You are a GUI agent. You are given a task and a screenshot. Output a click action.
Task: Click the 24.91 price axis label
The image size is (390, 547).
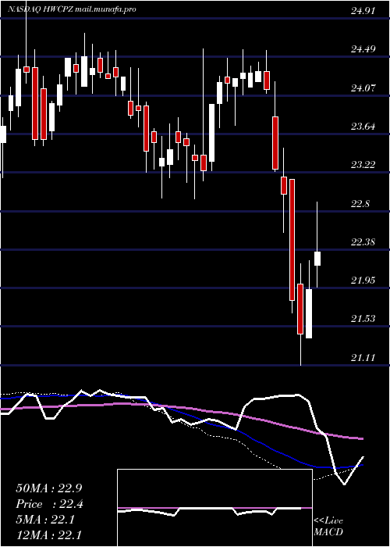pyautogui.click(x=363, y=11)
